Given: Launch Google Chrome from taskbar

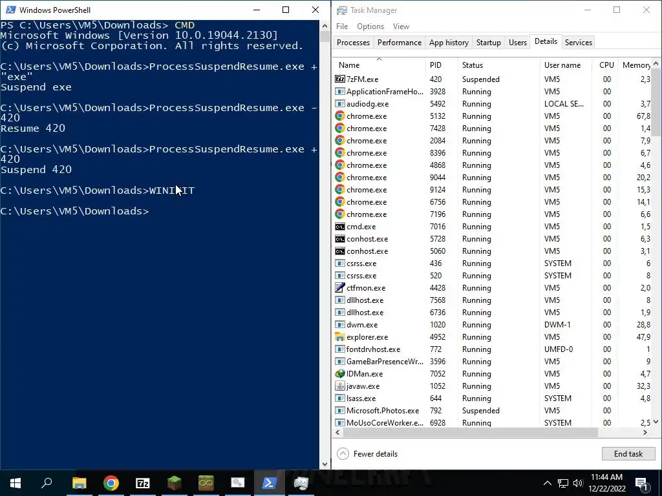Looking at the screenshot, I should [111, 483].
